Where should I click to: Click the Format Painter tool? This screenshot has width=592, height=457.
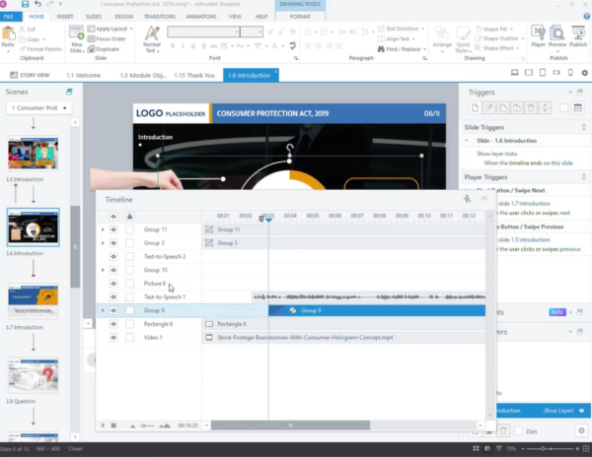[x=40, y=49]
